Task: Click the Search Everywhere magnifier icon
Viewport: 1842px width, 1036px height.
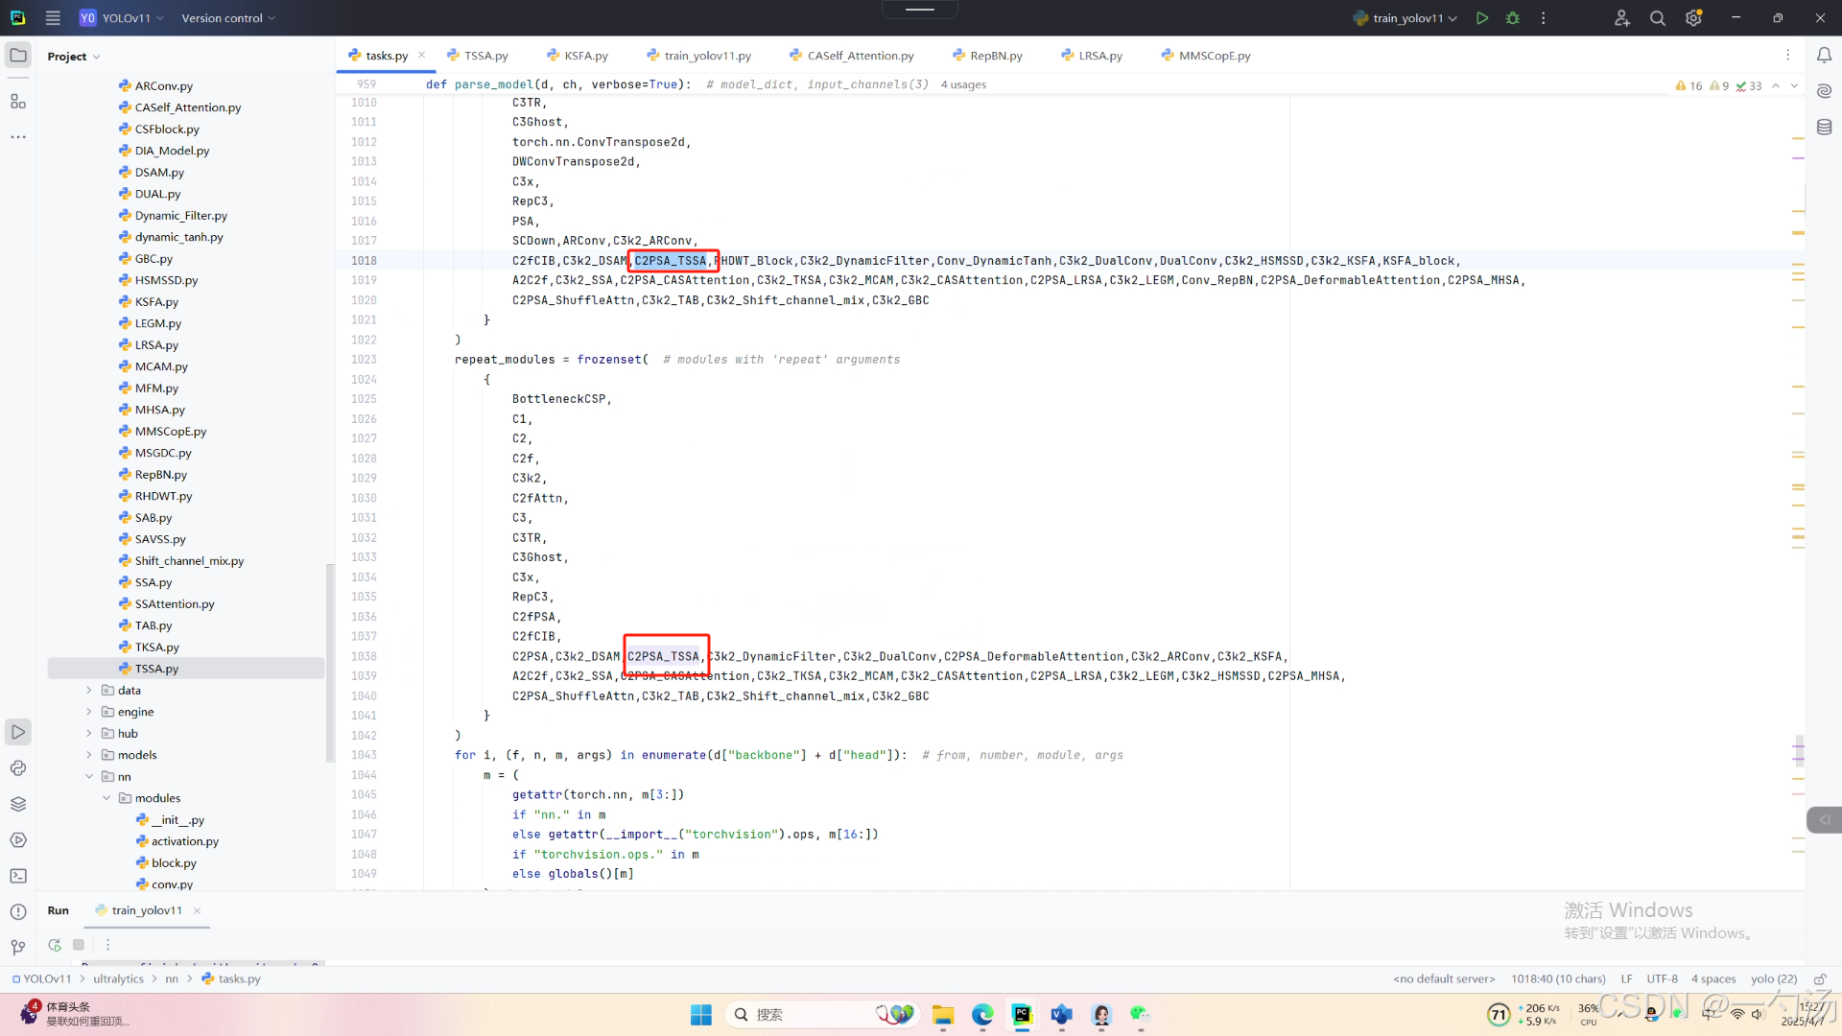Action: pyautogui.click(x=1657, y=18)
